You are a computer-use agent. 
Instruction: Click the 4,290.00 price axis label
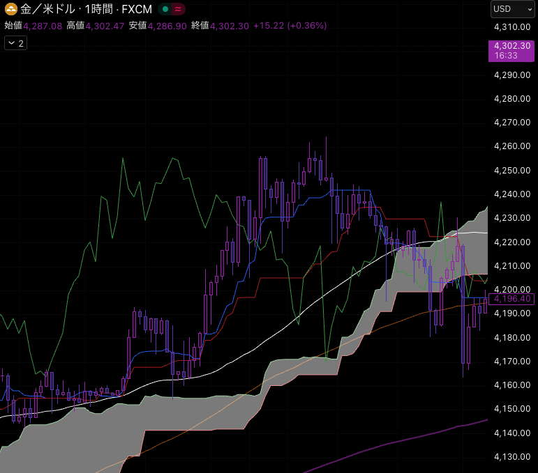click(512, 75)
